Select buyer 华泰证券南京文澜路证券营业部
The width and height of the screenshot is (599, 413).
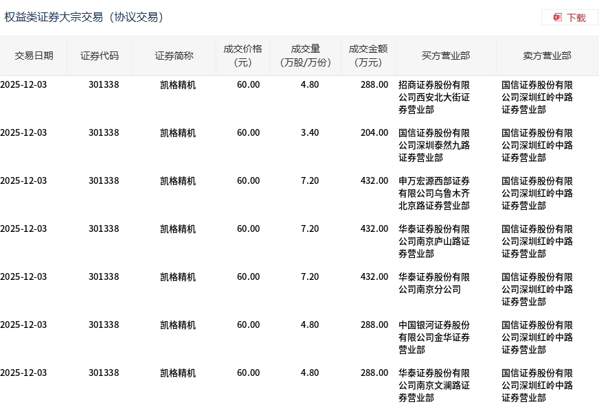point(434,385)
